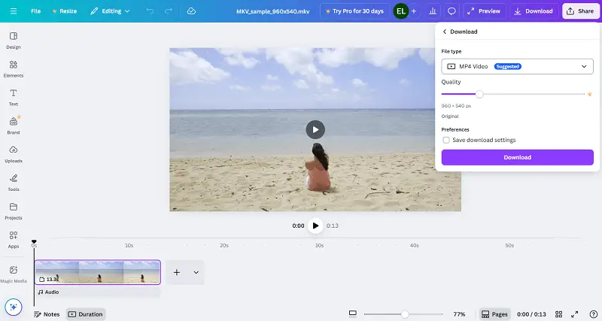Open the Resize menu
The width and height of the screenshot is (602, 321).
coord(64,11)
